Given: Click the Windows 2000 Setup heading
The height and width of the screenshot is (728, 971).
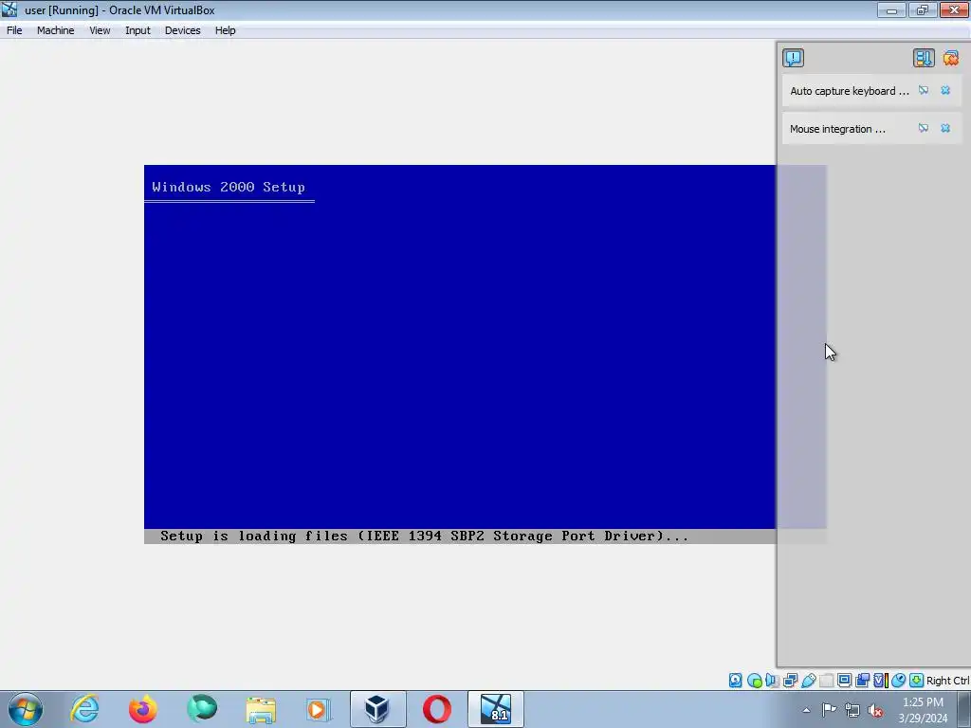Looking at the screenshot, I should [229, 187].
